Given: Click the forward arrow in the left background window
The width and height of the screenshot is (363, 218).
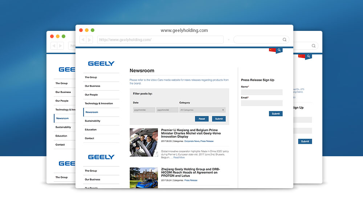Looking at the screenshot, I should [x=60, y=46].
